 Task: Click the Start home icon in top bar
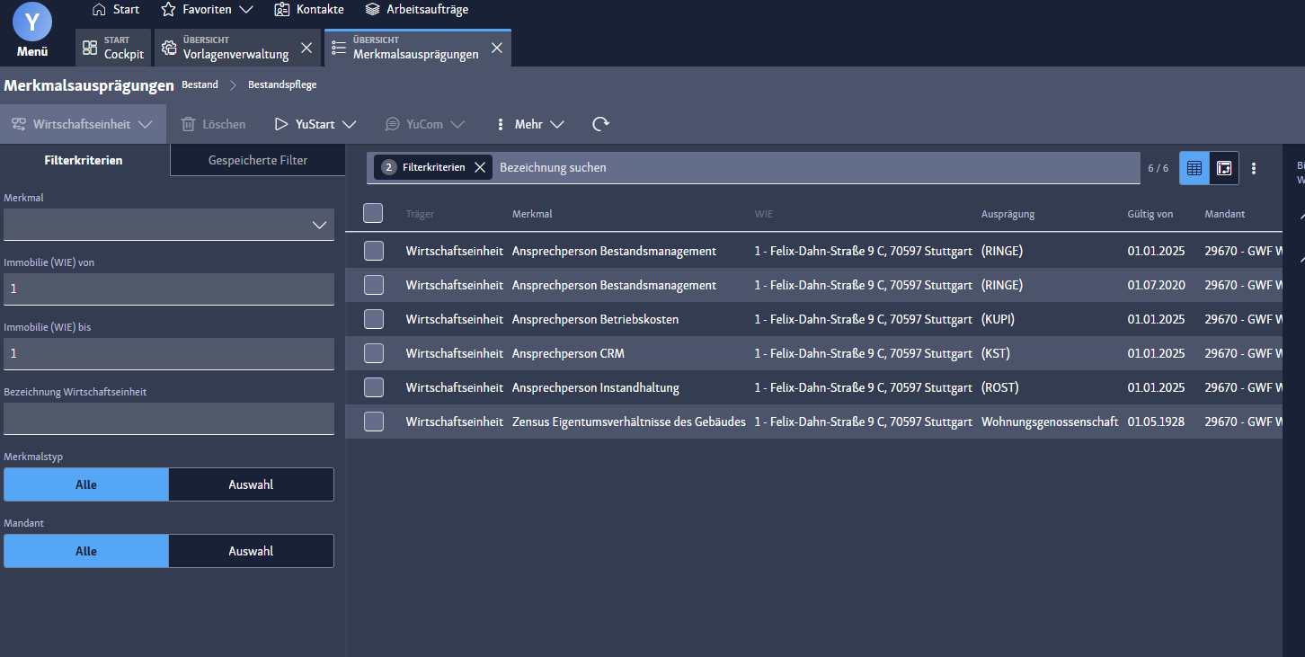[100, 9]
